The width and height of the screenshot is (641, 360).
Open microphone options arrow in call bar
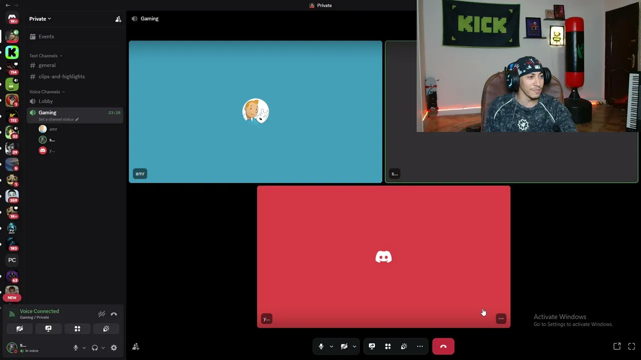(331, 346)
